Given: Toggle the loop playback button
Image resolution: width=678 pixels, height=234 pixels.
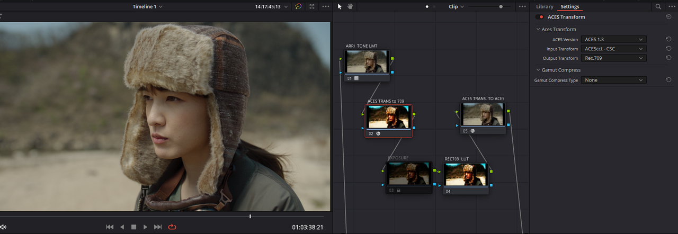Looking at the screenshot, I should tap(172, 227).
